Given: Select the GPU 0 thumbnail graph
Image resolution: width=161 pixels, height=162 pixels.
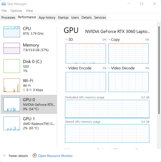Looking at the screenshot, I should pos(12,104).
